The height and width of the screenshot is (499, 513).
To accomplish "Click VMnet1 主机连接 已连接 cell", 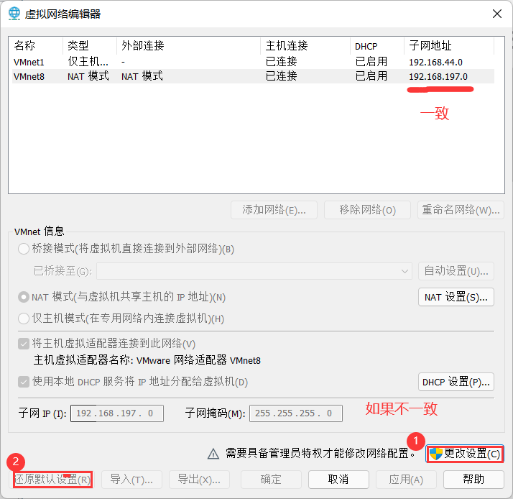I will [282, 62].
